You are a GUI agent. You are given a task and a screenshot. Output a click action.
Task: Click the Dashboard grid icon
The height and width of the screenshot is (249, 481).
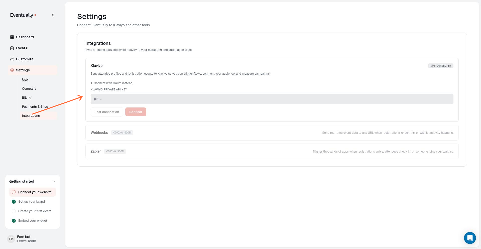(12, 37)
